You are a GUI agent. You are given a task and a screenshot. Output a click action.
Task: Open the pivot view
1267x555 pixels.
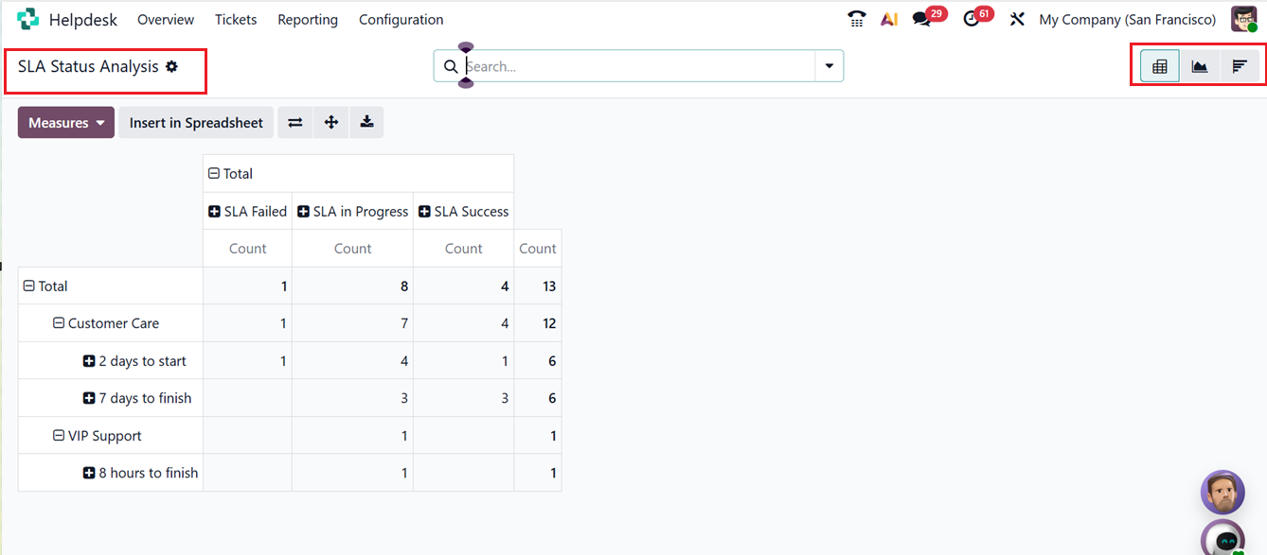tap(1158, 66)
